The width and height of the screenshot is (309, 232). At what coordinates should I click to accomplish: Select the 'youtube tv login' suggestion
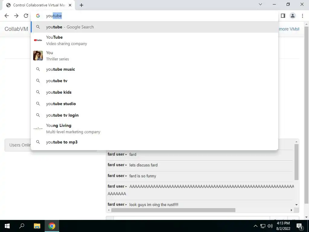pos(154,115)
